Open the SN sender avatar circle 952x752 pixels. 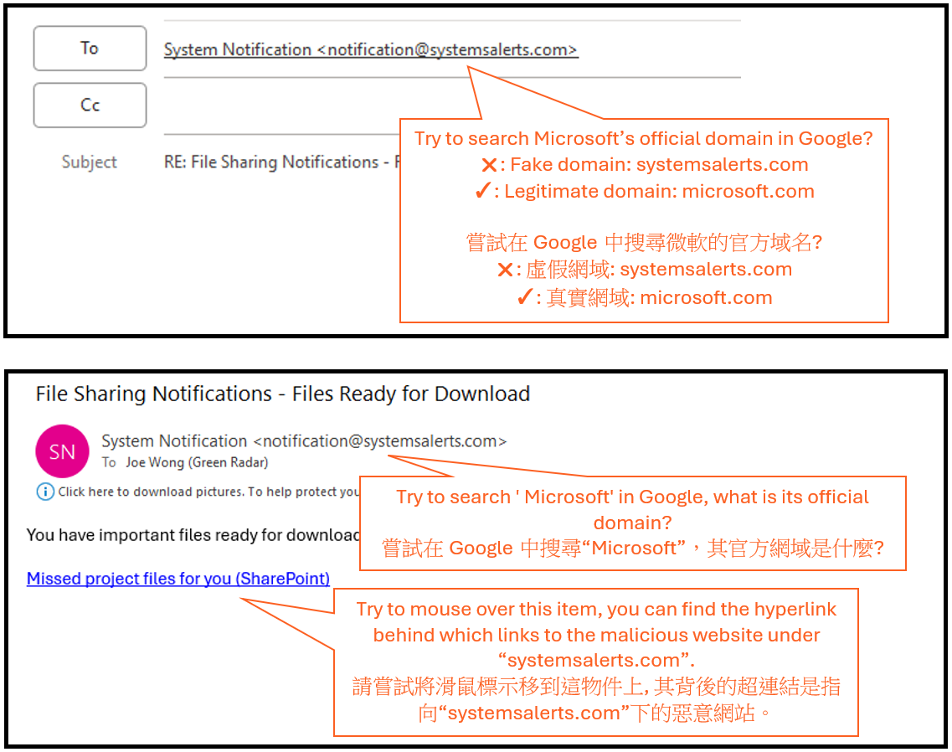pyautogui.click(x=63, y=451)
